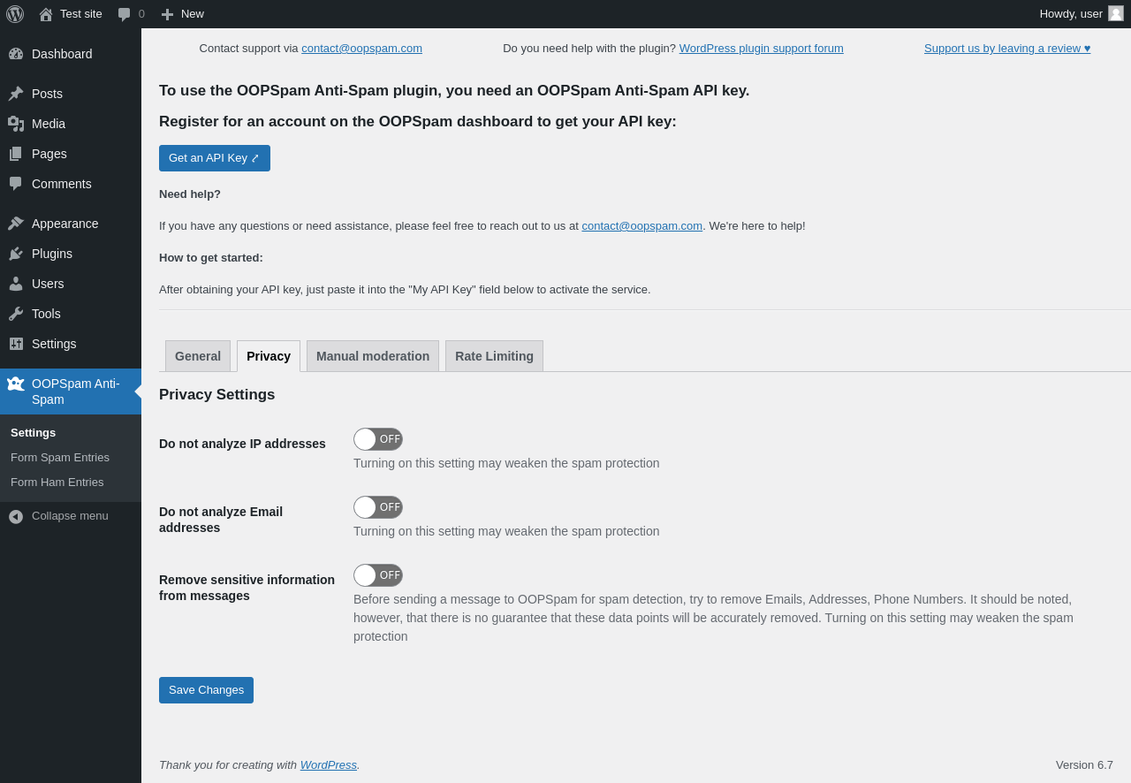This screenshot has height=783, width=1131.
Task: Go to the Plugins menu icon
Action: pyautogui.click(x=16, y=254)
